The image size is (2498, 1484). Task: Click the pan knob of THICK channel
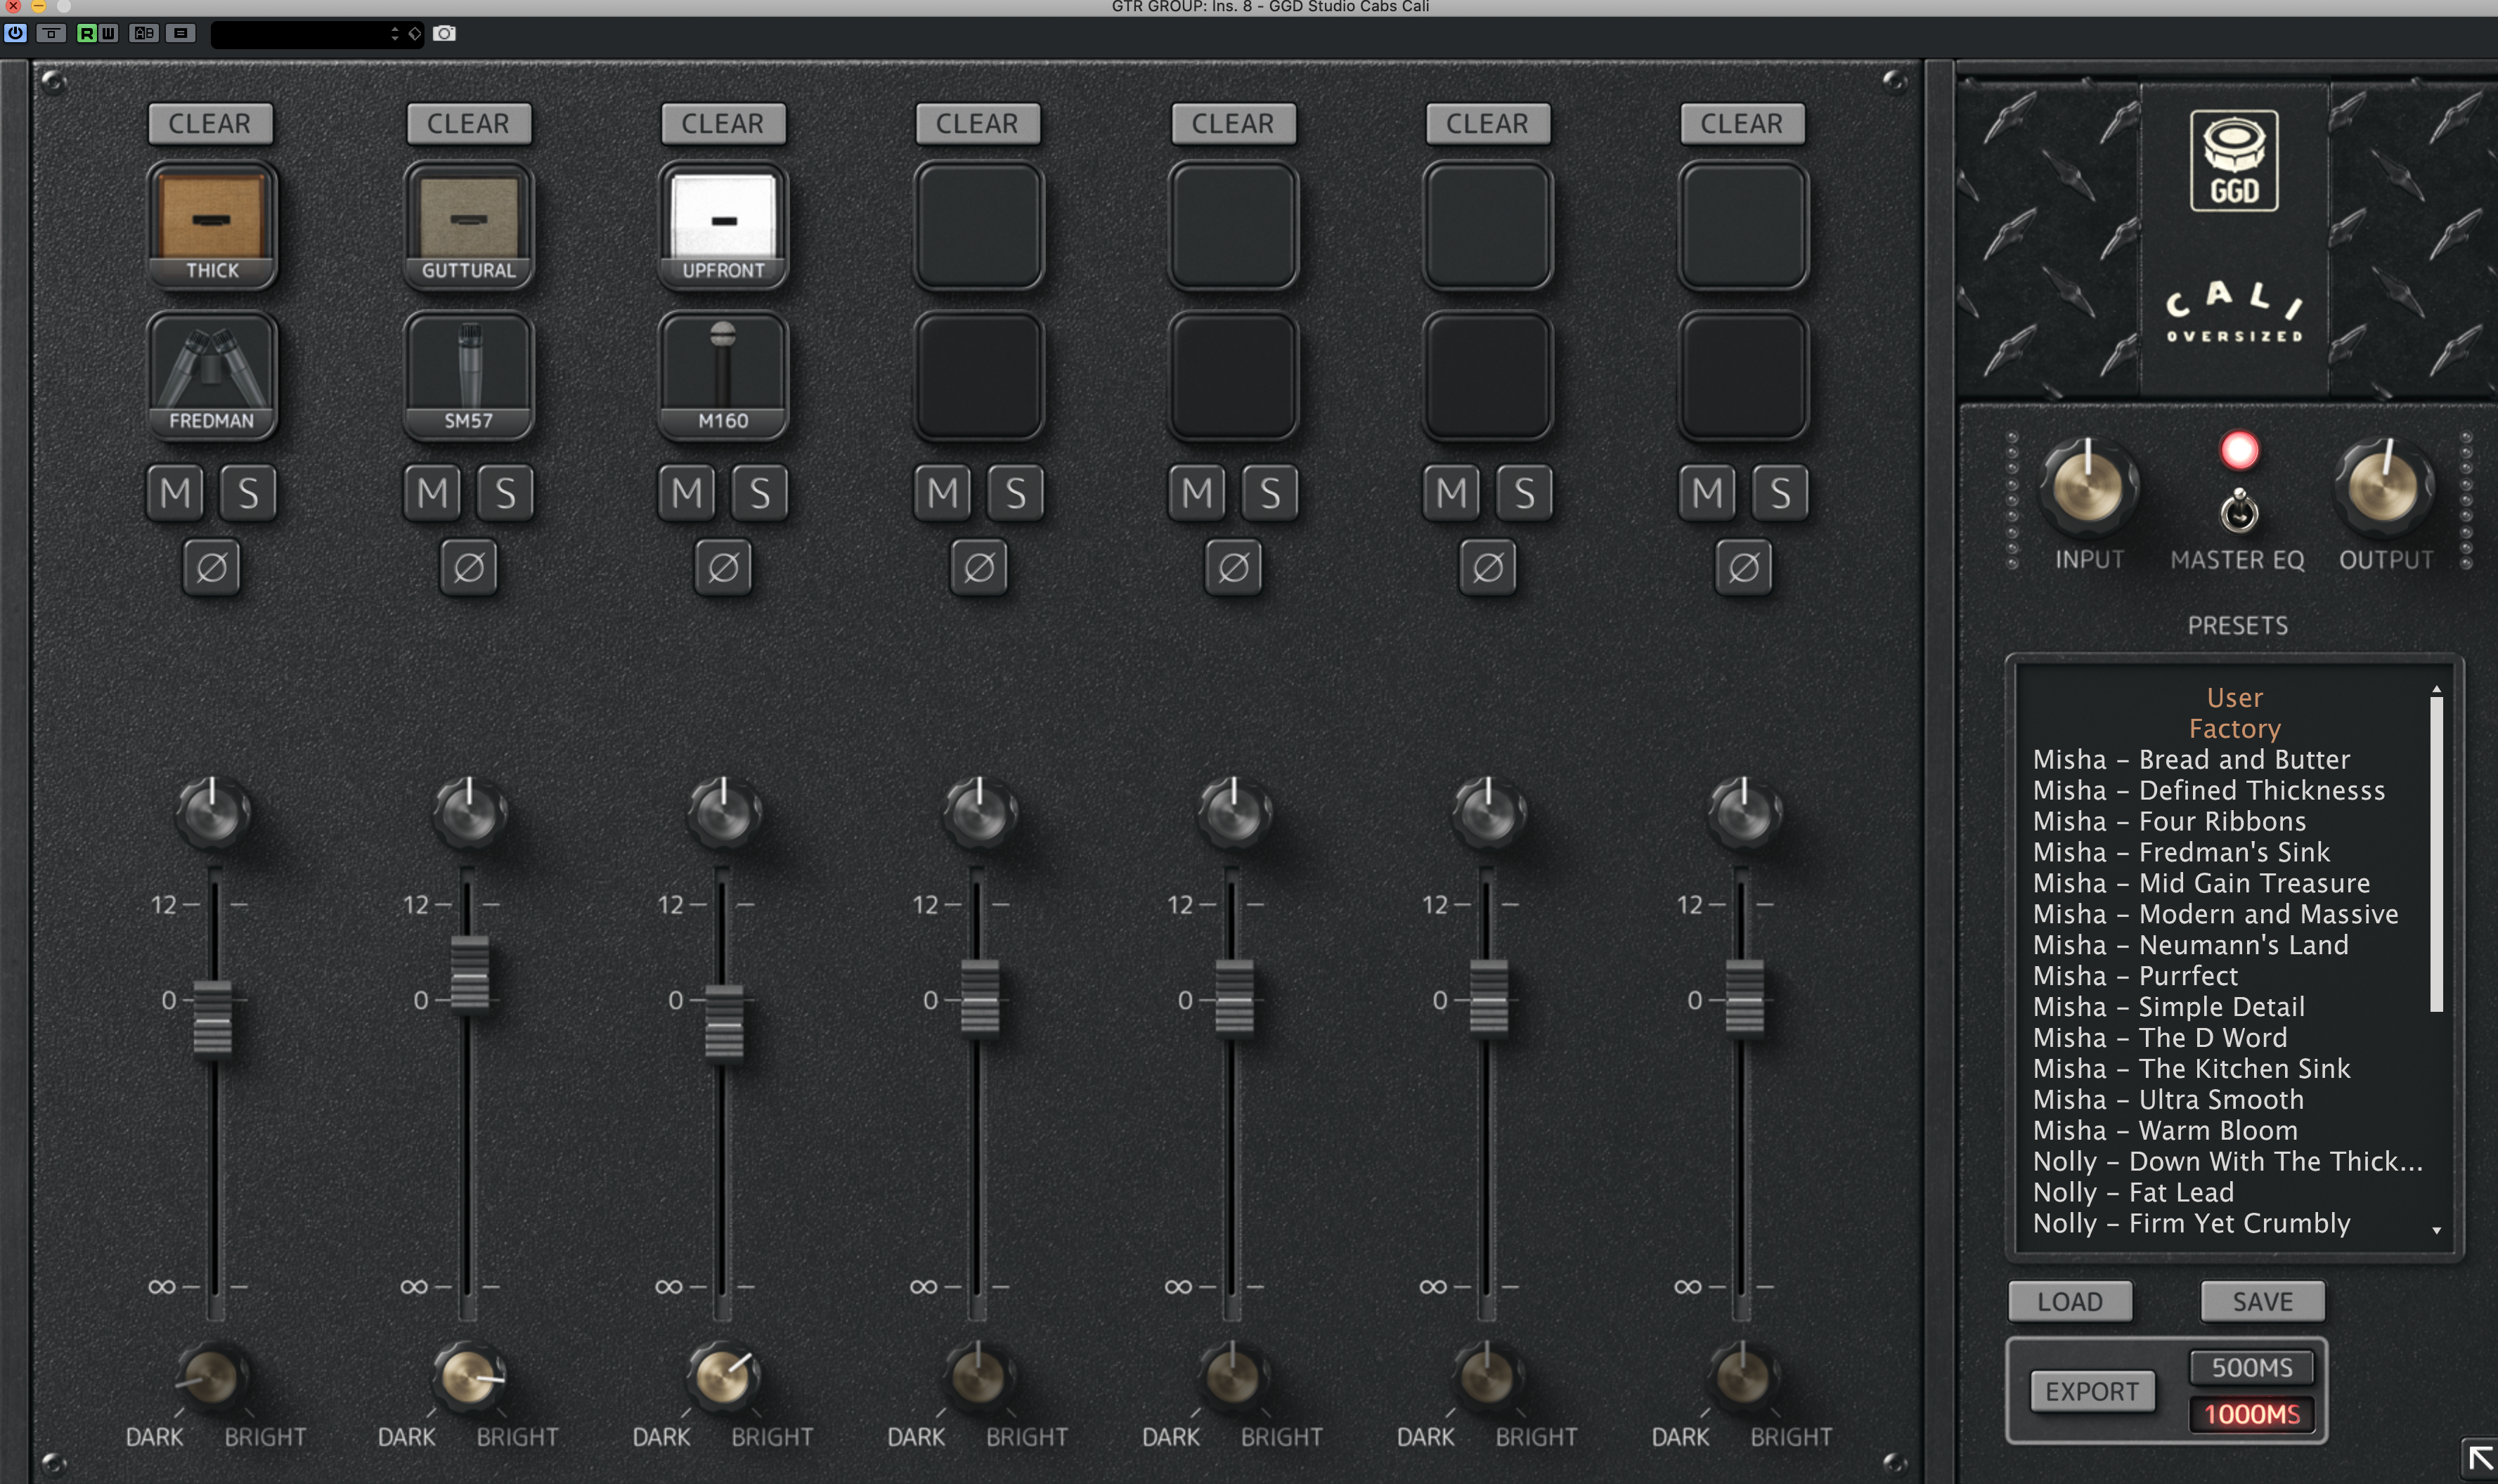click(x=213, y=812)
